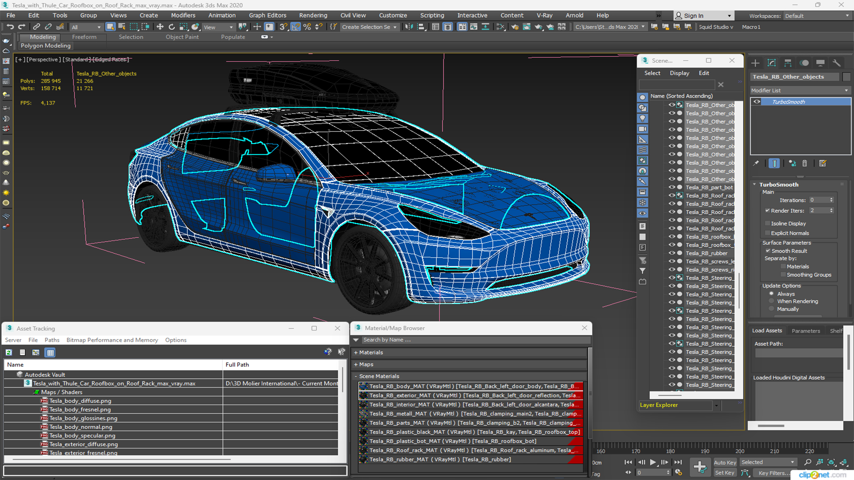Enable the Isoline Display checkbox
854x480 pixels.
(767, 224)
